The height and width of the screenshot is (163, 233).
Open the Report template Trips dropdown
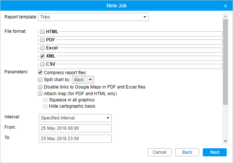93,17
